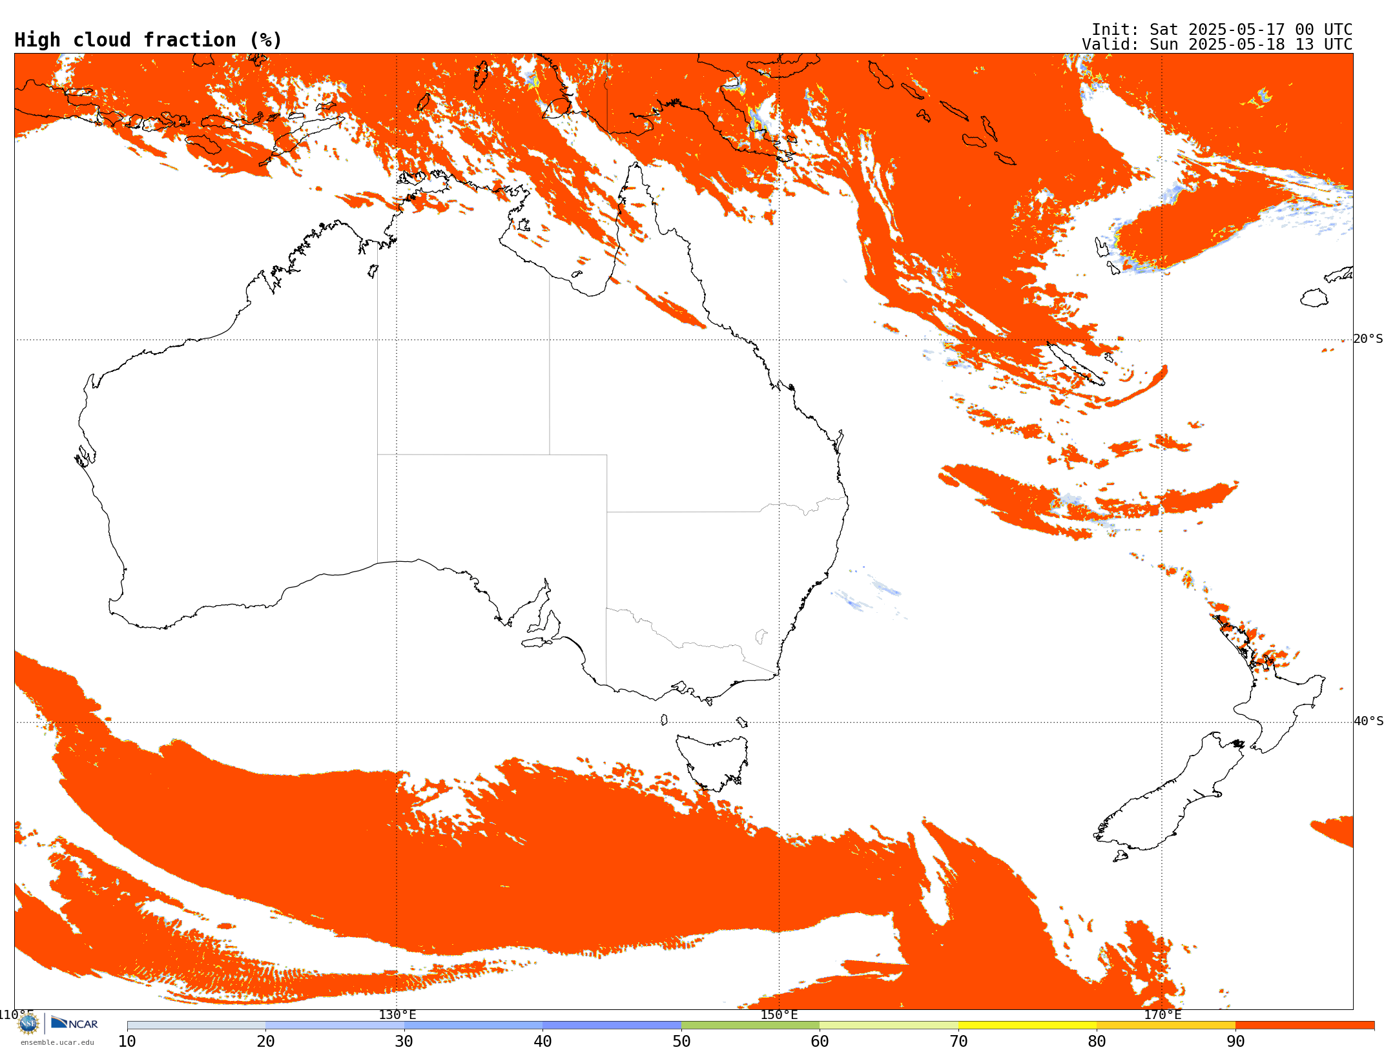Click the 20°S latitude label
Viewport: 1395px width, 1050px height.
tap(1368, 339)
